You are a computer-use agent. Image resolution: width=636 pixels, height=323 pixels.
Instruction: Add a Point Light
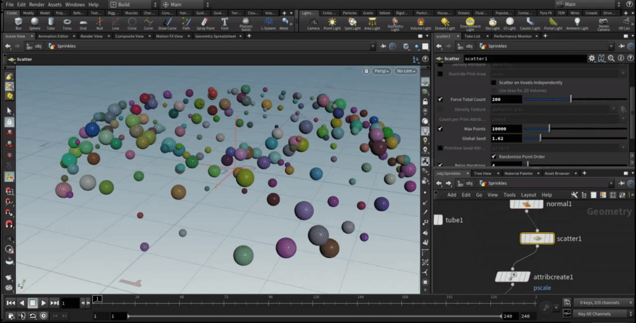click(332, 24)
